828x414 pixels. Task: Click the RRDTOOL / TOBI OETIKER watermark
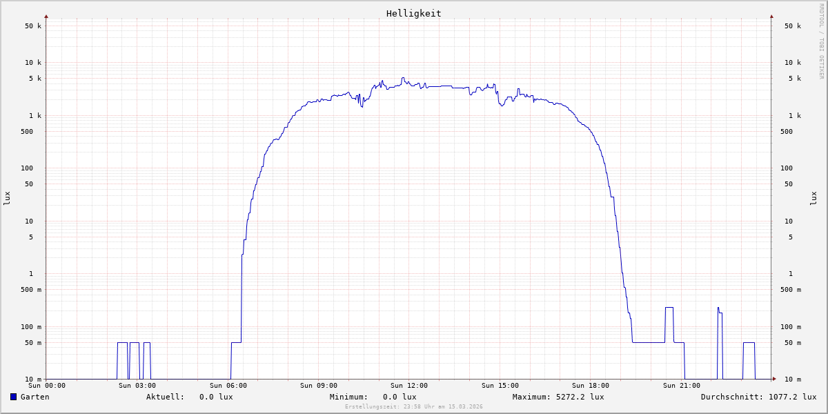point(821,41)
